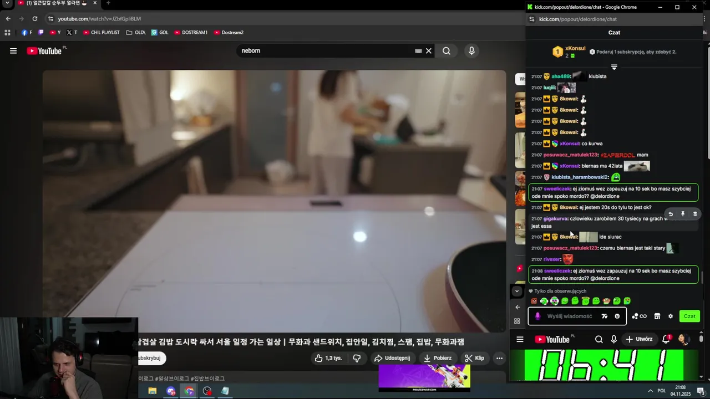Send message with green Czat button

click(689, 316)
